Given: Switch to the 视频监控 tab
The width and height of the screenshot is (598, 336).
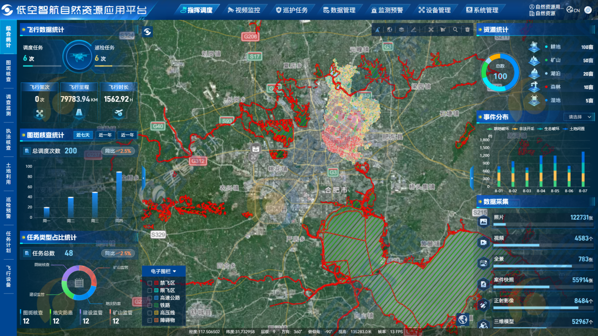Looking at the screenshot, I should pos(244,10).
